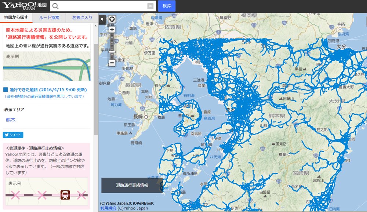Click the blue 検索 search button

point(167,6)
